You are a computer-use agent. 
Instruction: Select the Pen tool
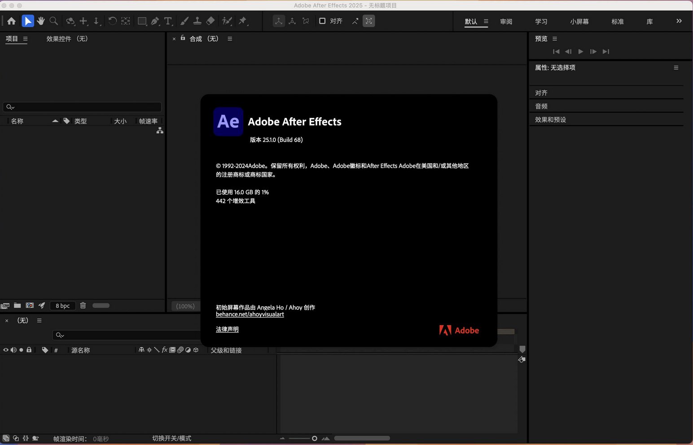tap(155, 21)
